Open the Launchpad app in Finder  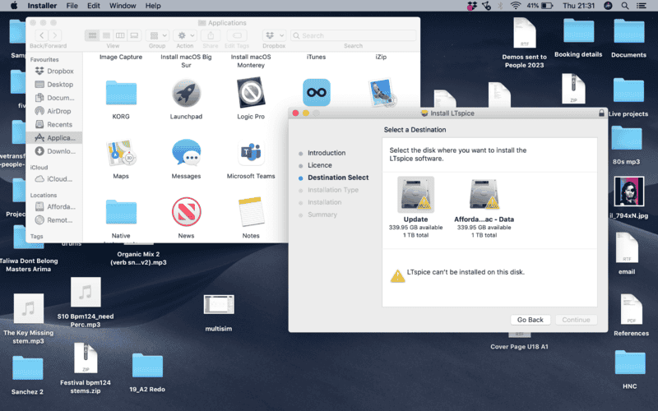click(186, 93)
